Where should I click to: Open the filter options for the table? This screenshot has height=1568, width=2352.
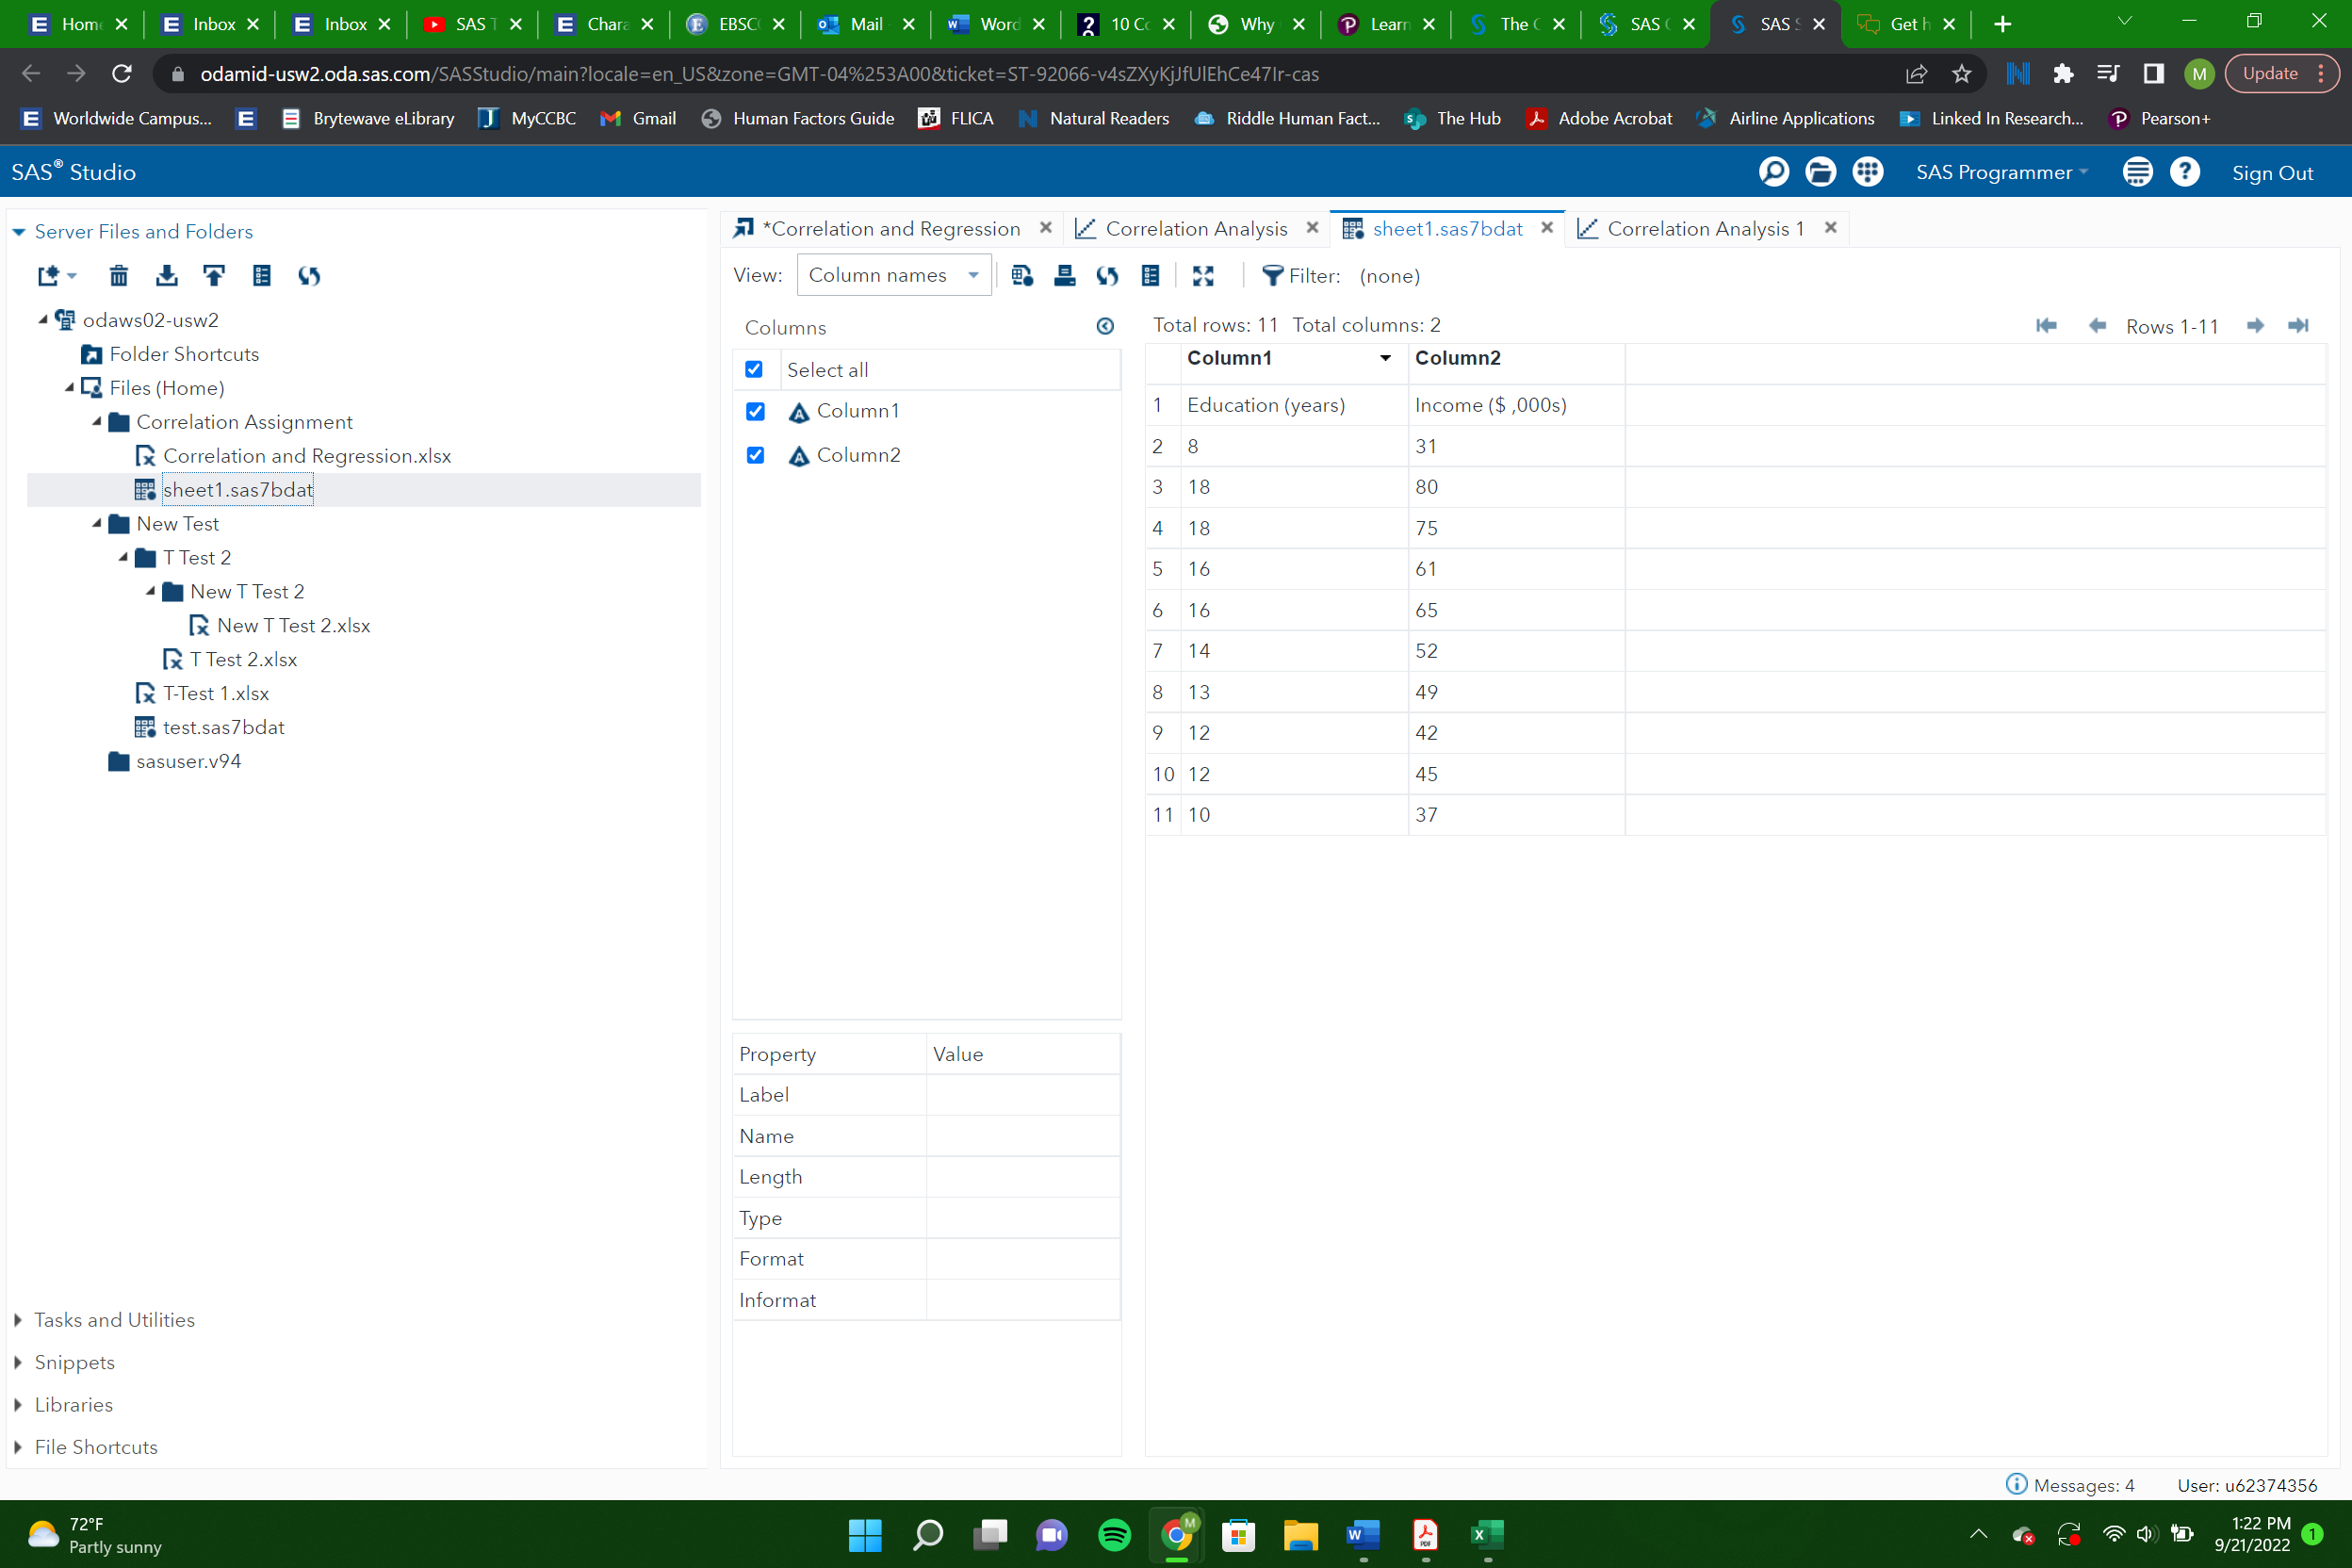pyautogui.click(x=1272, y=276)
